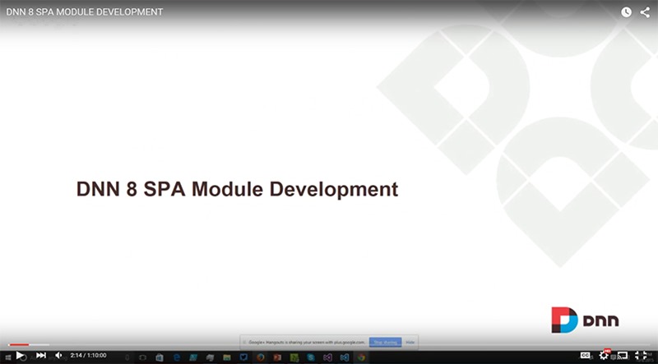Click Stop sharing in the Hangouts bar
This screenshot has height=364, width=658.
(x=385, y=342)
